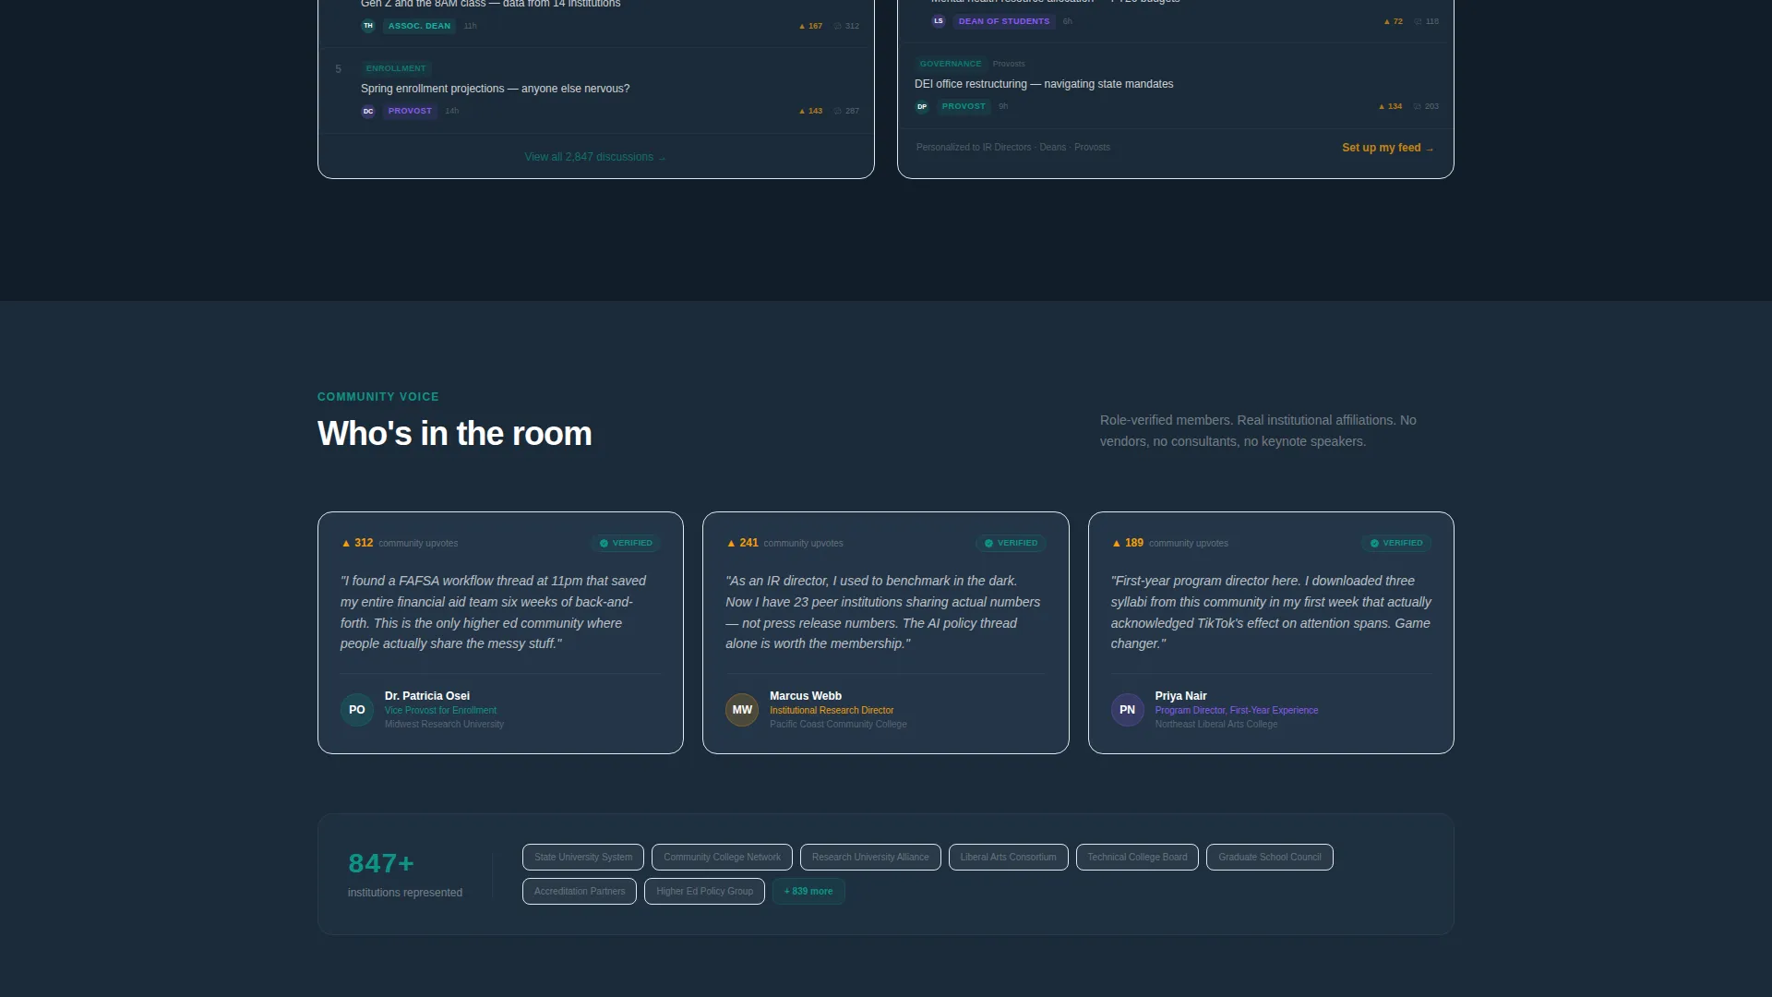Upvote the Spring enrollment post with 143 votes

click(810, 111)
